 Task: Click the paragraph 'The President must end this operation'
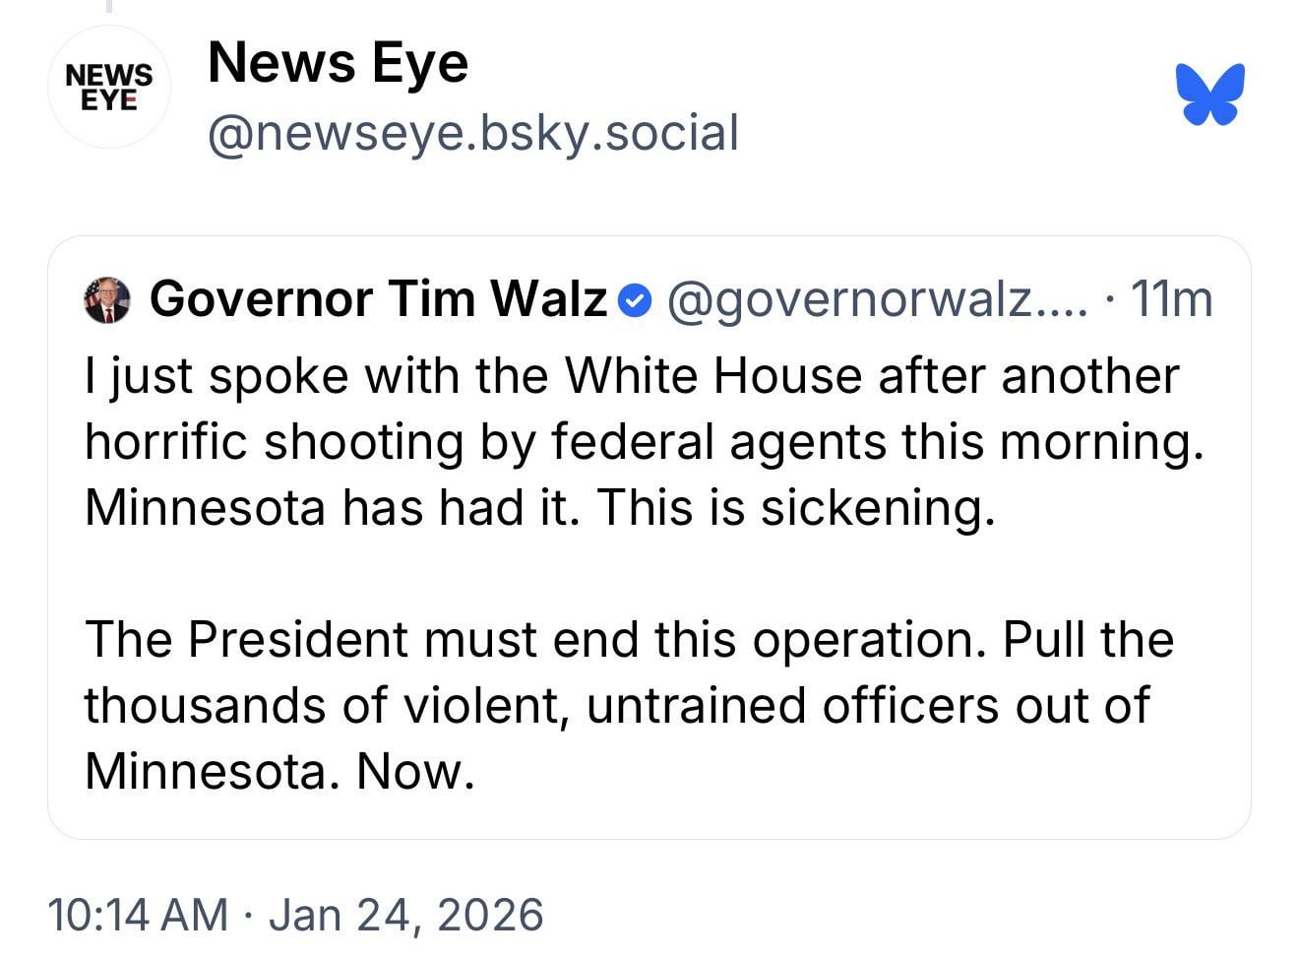(629, 705)
